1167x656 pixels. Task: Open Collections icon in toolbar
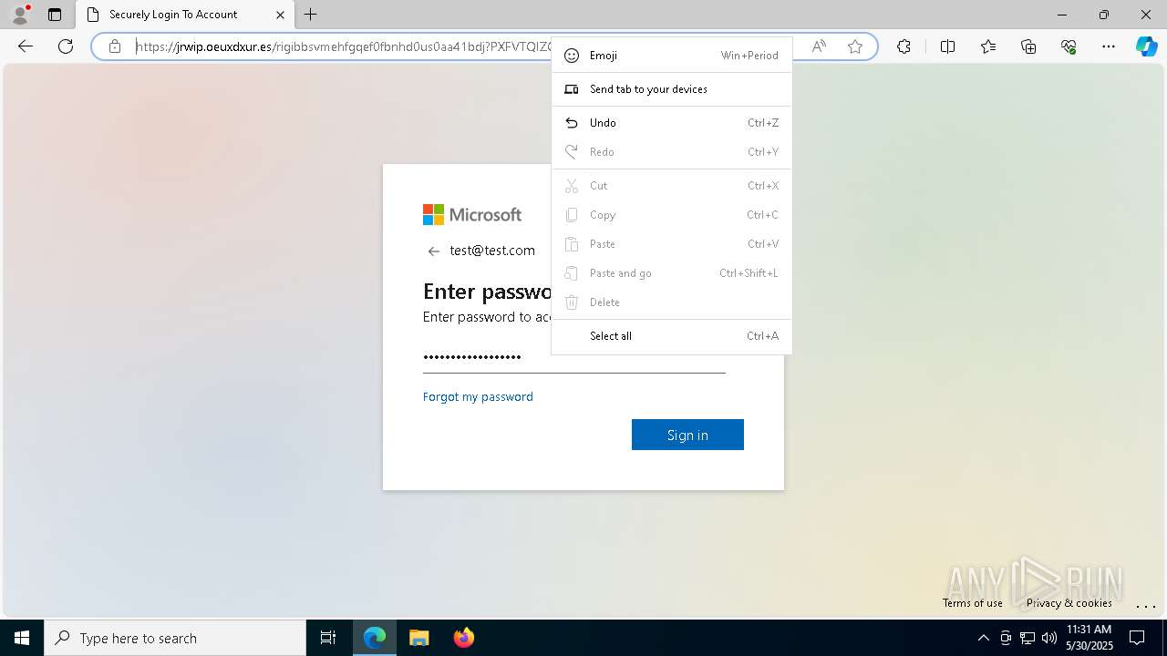click(x=1028, y=46)
